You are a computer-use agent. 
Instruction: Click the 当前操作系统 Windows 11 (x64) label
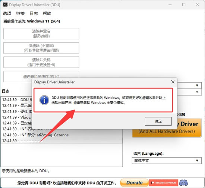[x=32, y=21]
